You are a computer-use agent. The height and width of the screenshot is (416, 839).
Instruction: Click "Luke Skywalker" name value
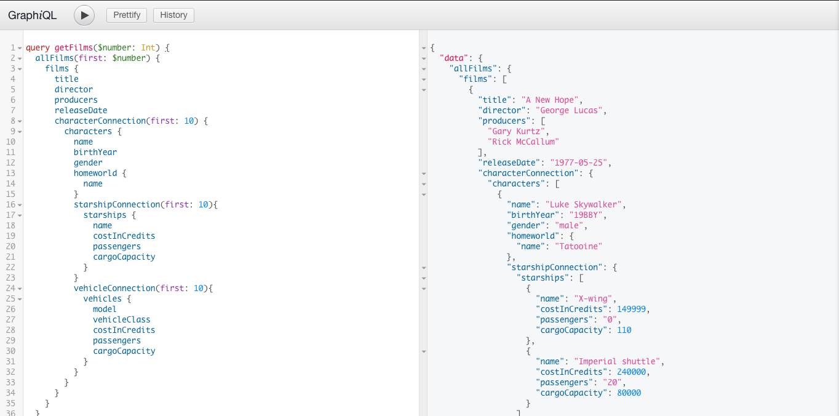[584, 204]
